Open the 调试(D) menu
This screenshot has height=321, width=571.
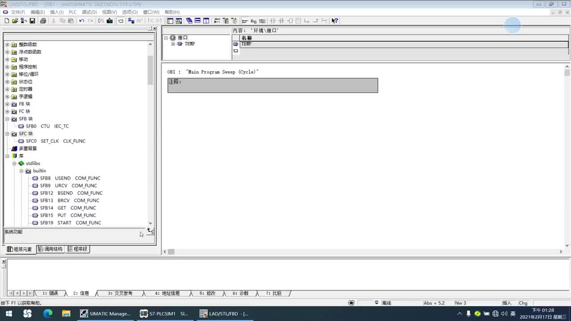tap(89, 12)
